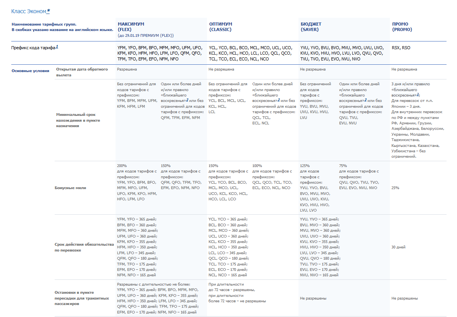This screenshot has width=457, height=317.
Task: Select the МАКСИМУМ (FLEX) column header
Action: coord(131,27)
